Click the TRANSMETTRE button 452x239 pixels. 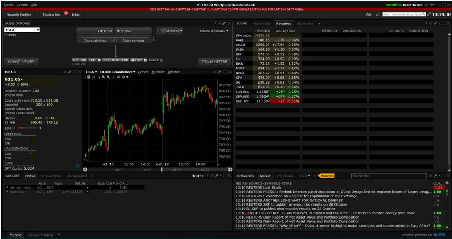click(214, 62)
